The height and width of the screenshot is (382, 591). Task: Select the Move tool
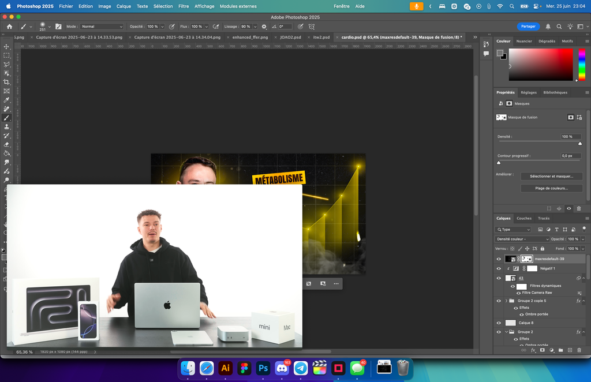pos(6,46)
